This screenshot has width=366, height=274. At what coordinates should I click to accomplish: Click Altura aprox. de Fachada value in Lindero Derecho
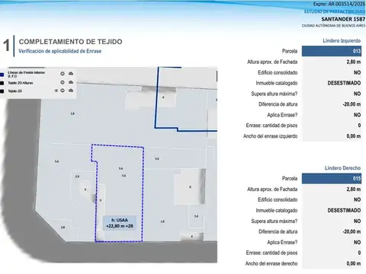point(354,189)
